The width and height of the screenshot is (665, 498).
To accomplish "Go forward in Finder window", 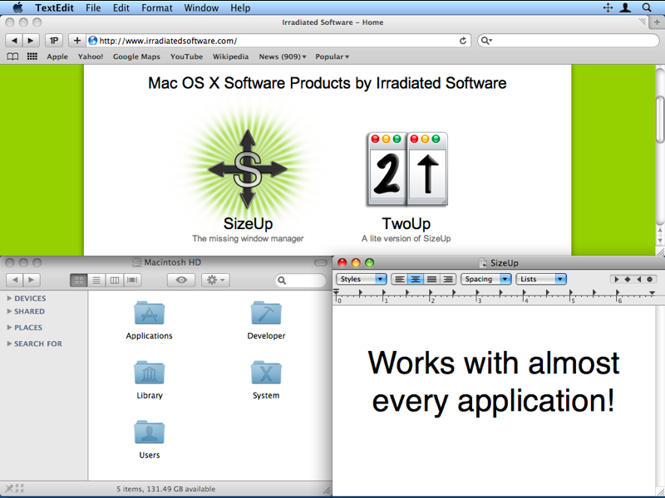I will point(32,280).
